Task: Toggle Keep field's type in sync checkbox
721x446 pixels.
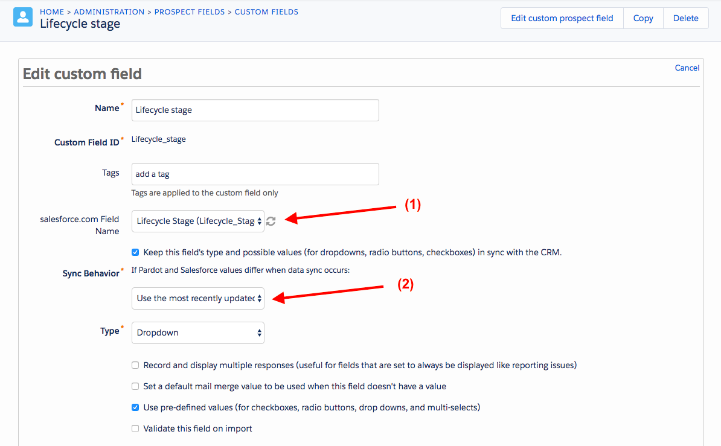Action: (135, 252)
